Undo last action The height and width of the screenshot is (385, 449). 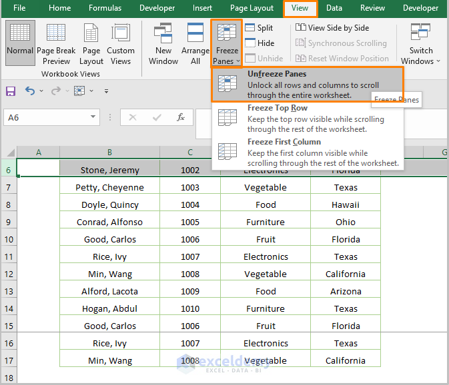click(30, 91)
